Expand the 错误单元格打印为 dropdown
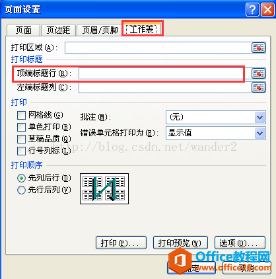Image resolution: width=276 pixels, height=279 pixels. 260,134
